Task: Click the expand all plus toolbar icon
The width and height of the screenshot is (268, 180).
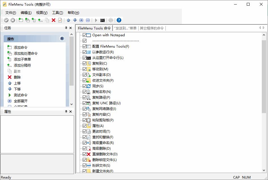Action: pos(81,20)
